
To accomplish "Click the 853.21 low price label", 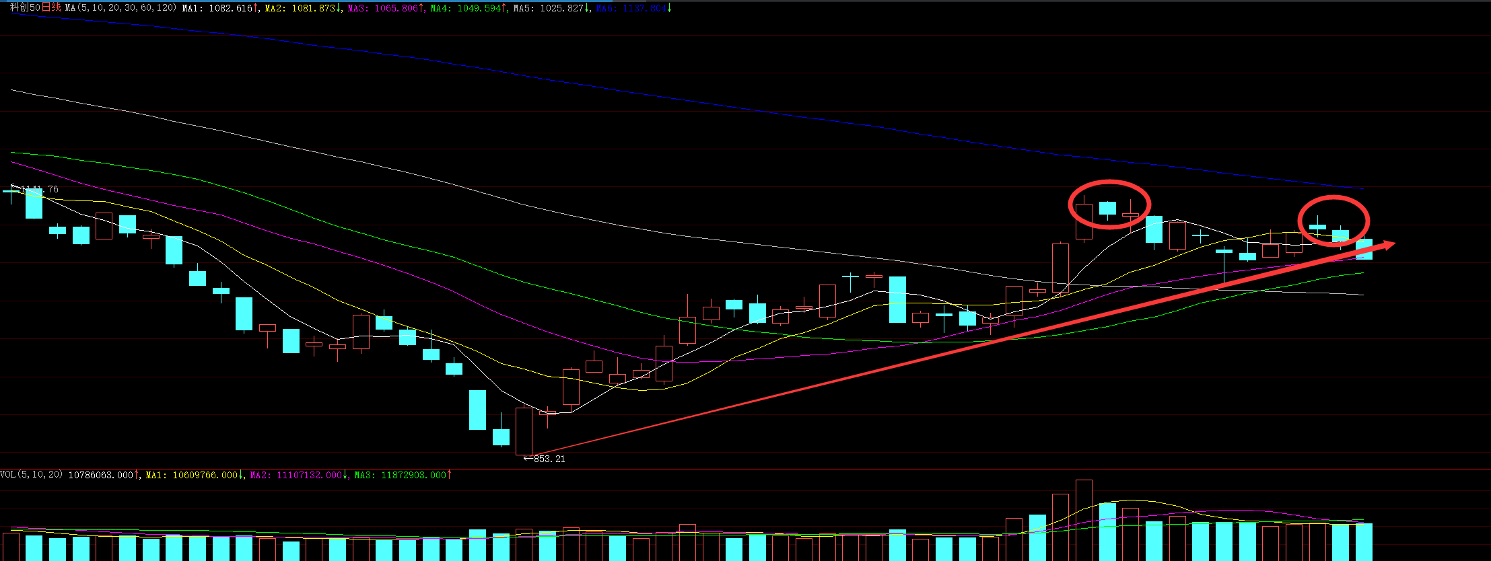I will (549, 459).
